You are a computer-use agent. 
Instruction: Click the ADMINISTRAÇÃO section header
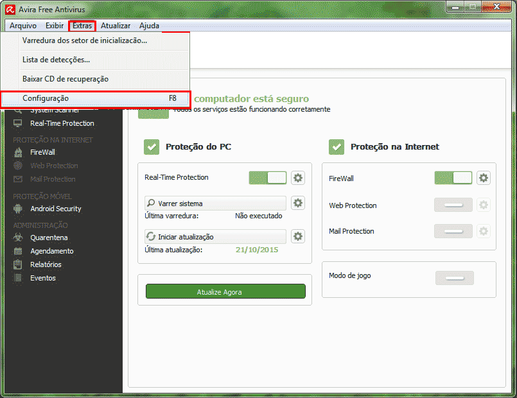(40, 225)
